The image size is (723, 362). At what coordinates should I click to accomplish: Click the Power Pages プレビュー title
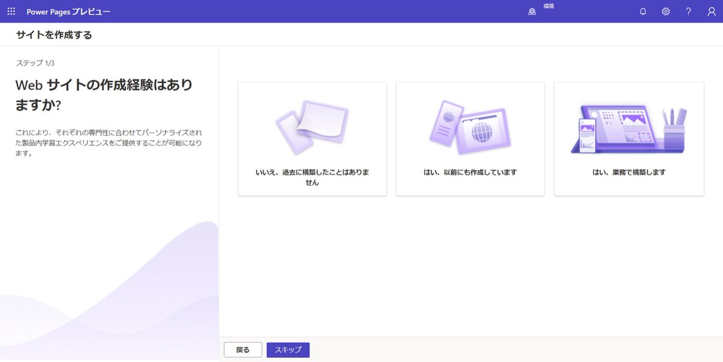pos(68,11)
